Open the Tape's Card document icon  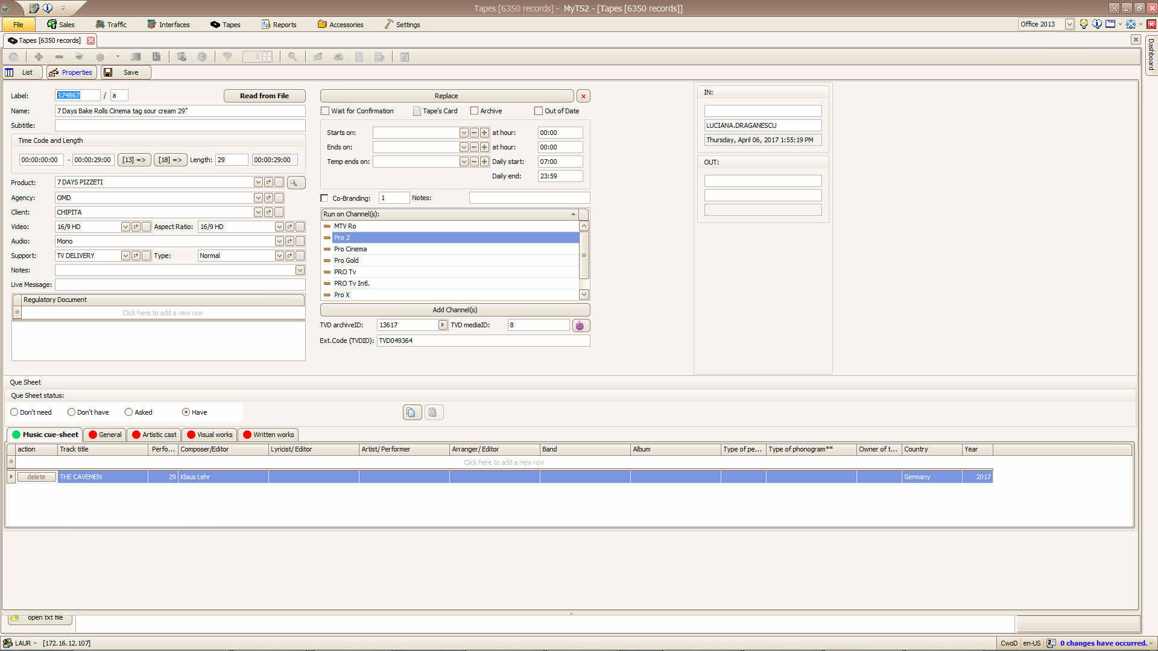pos(417,112)
